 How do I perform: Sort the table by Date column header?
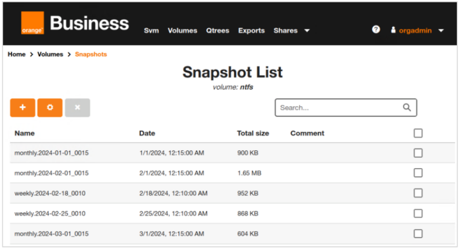(147, 134)
